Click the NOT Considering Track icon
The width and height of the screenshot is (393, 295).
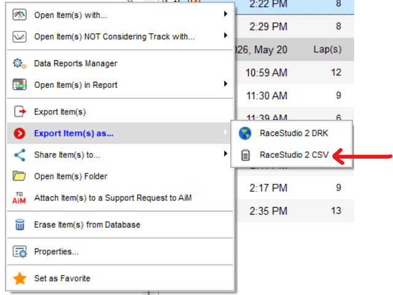pos(19,36)
